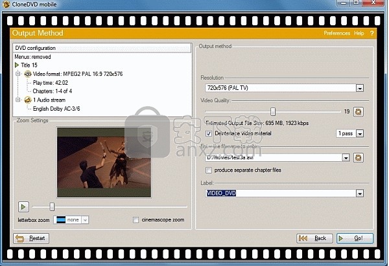
Task: Click the Menus: removed text
Action: point(32,57)
